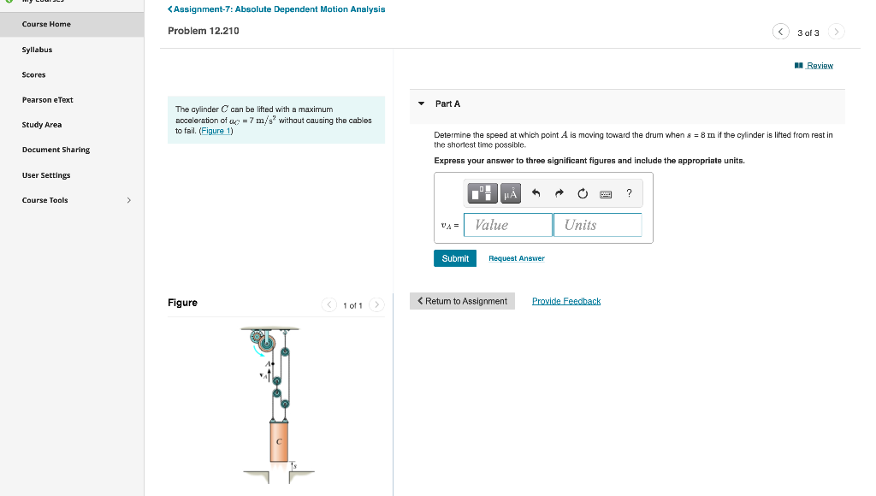Click the Request Answer link
This screenshot has width=876, height=496.
(x=516, y=257)
